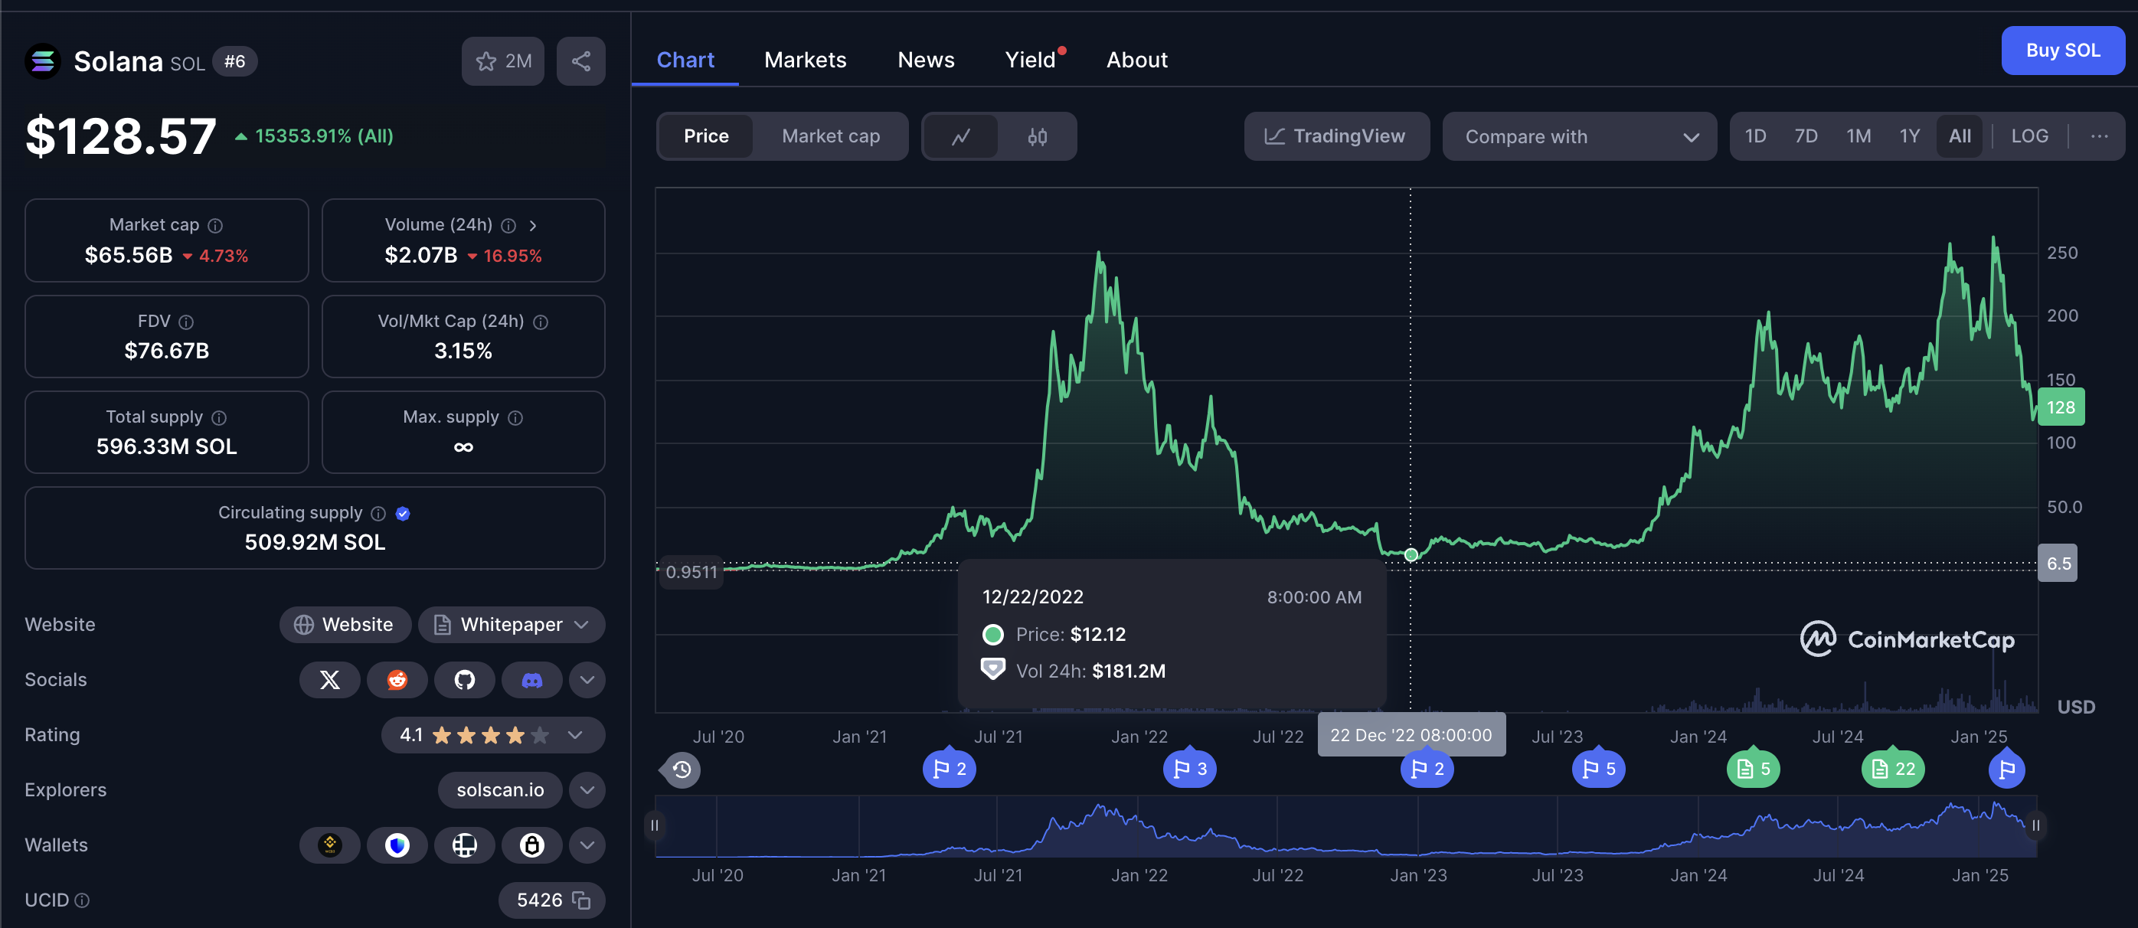Open the X (Twitter) social link
This screenshot has width=2138, height=928.
click(329, 680)
